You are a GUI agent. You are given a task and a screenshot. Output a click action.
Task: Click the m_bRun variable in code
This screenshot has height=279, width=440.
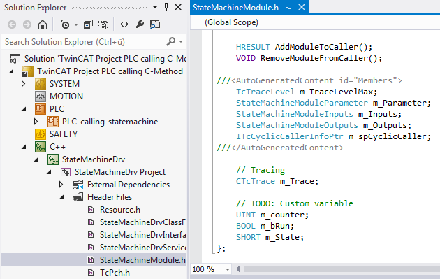point(274,227)
